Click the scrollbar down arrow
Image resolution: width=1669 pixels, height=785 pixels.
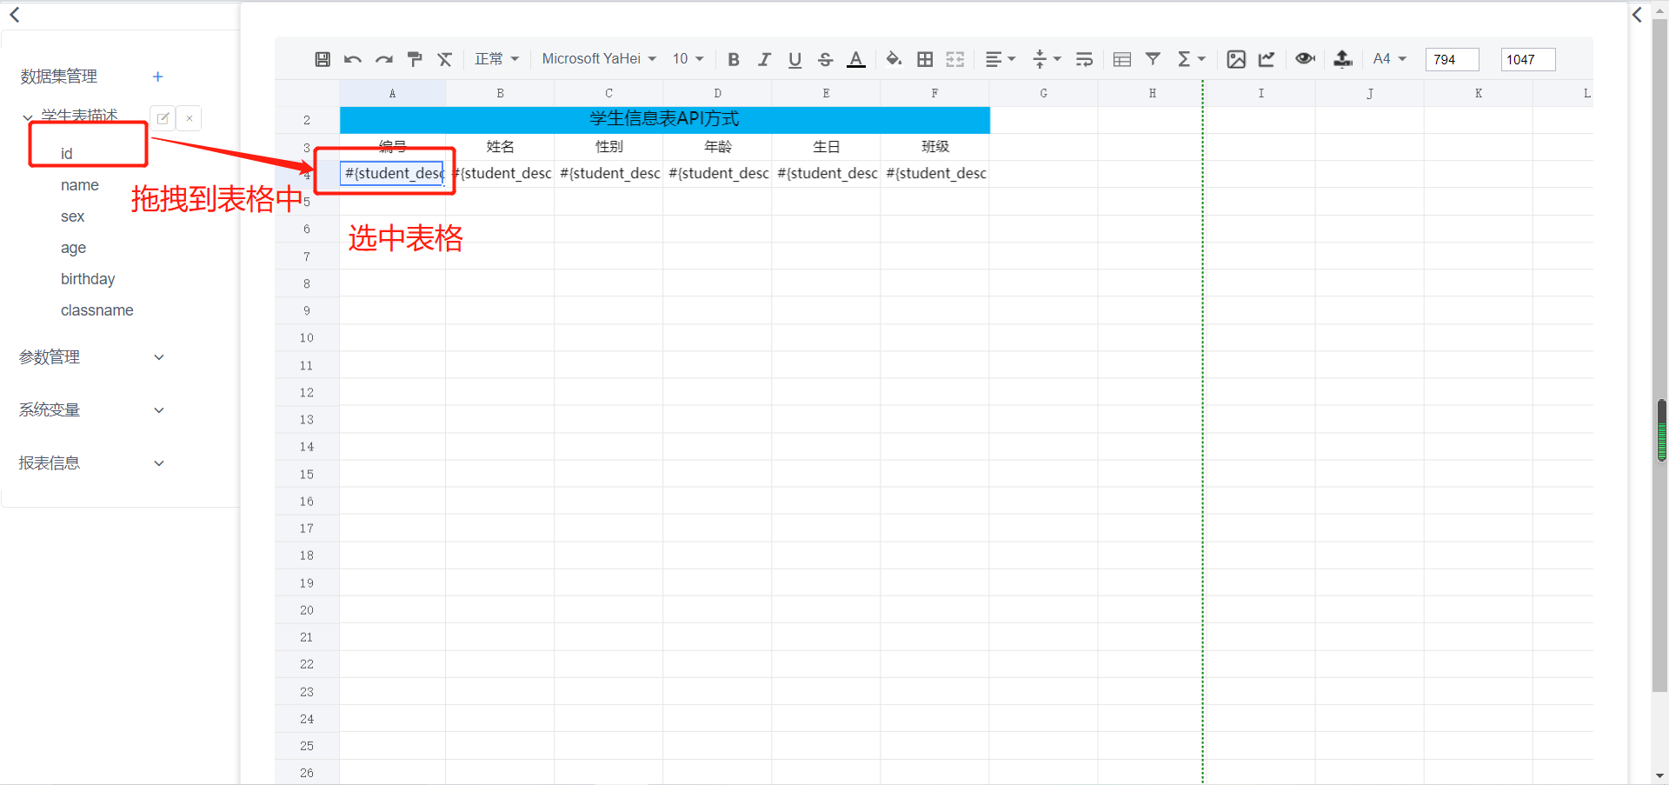point(1660,775)
